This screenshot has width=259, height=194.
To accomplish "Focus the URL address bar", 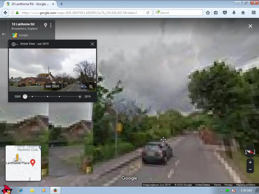I will (79, 13).
